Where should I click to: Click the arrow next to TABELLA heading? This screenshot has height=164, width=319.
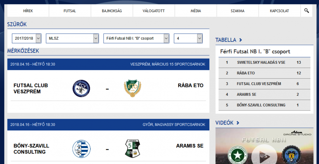pos(241,40)
